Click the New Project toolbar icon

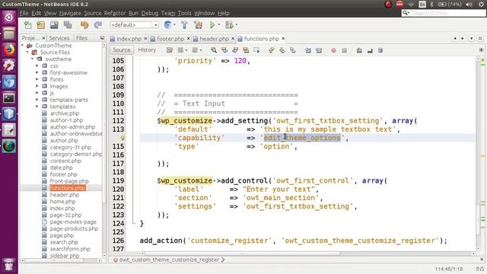point(40,25)
